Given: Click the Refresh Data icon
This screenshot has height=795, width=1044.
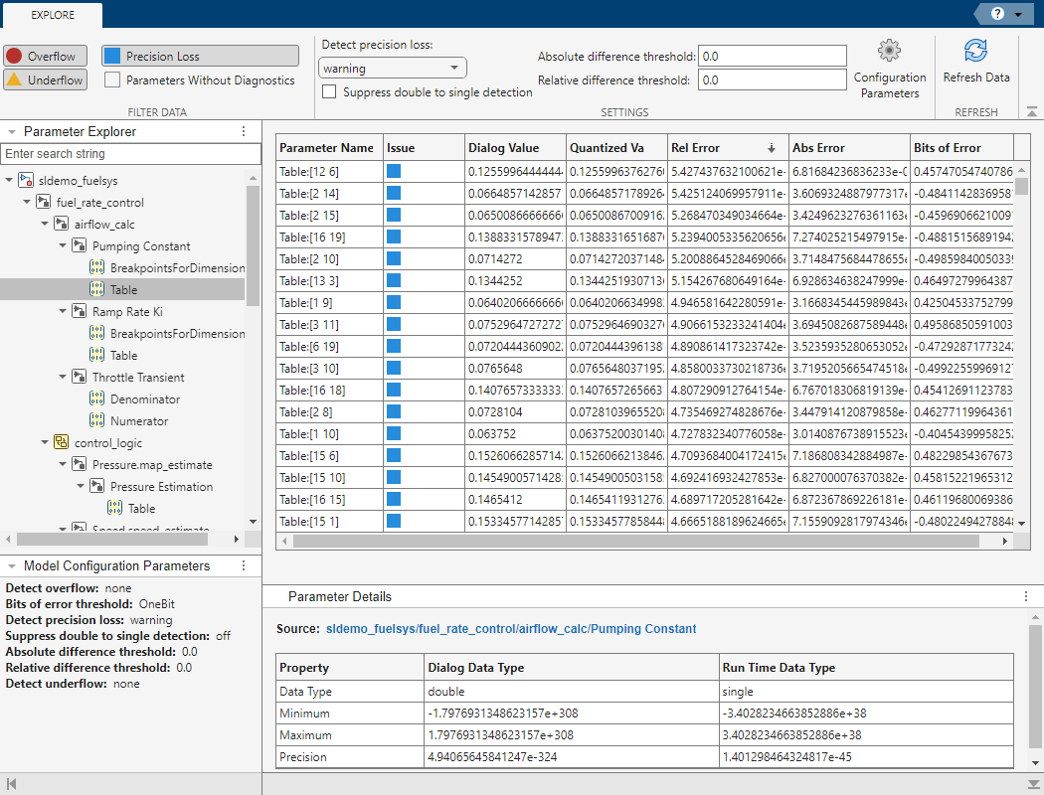Looking at the screenshot, I should pyautogui.click(x=975, y=52).
